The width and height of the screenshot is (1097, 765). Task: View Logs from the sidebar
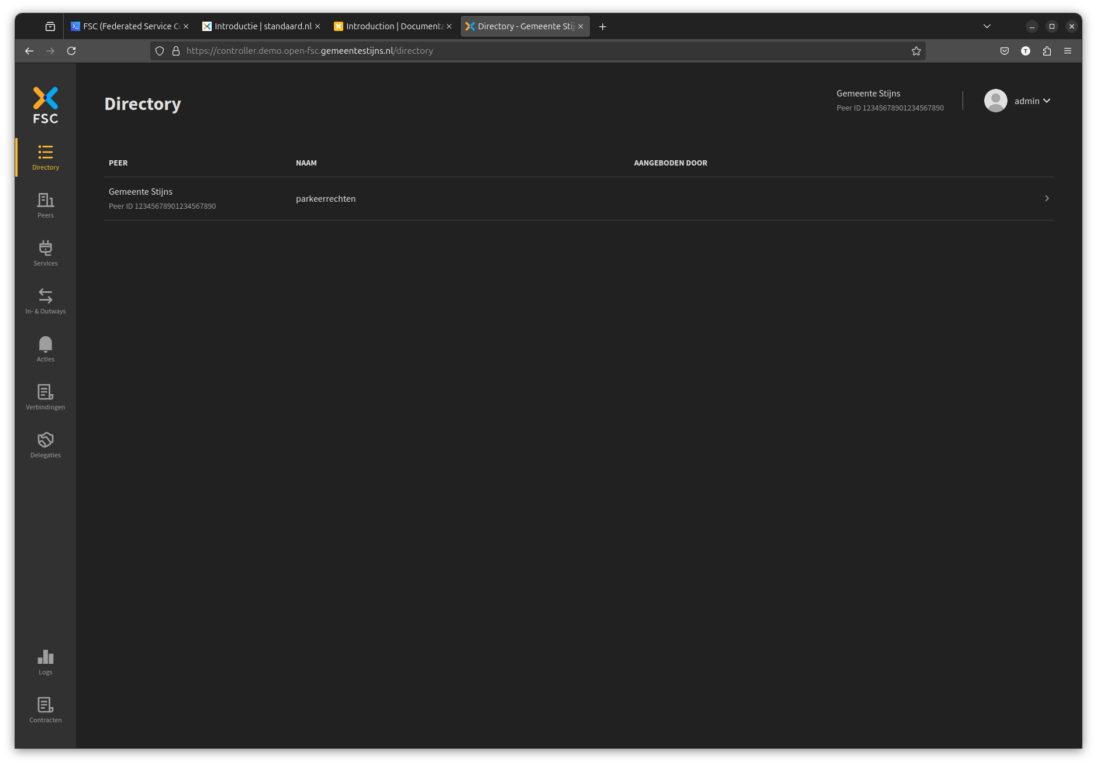[46, 662]
